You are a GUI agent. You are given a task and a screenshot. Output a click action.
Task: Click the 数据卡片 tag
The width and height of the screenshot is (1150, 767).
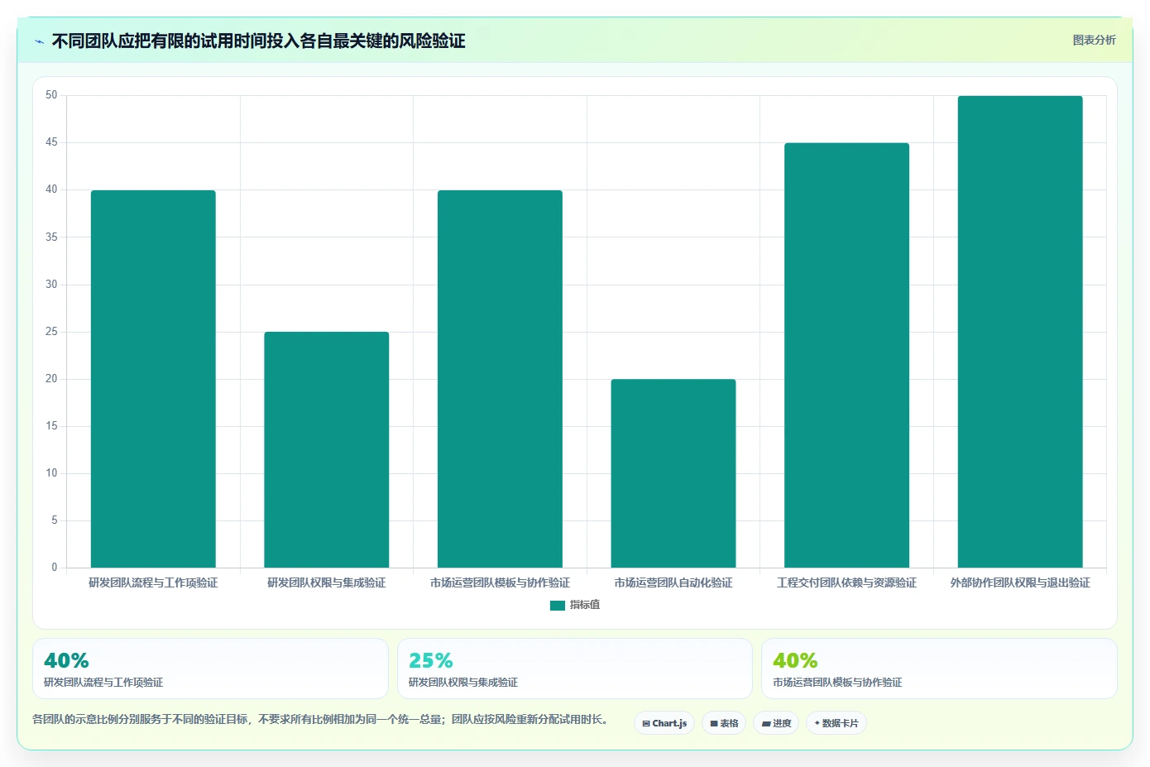coord(836,723)
